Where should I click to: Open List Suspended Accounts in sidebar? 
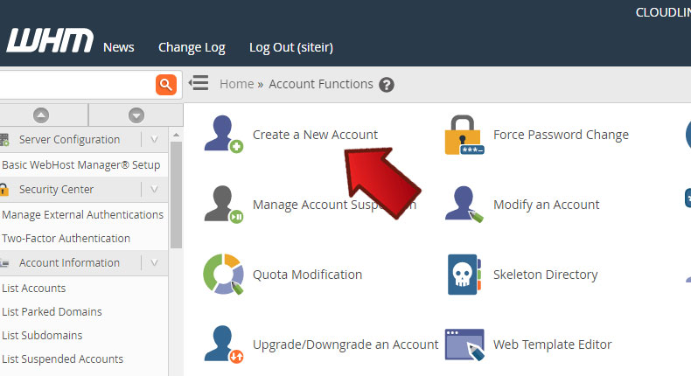62,359
